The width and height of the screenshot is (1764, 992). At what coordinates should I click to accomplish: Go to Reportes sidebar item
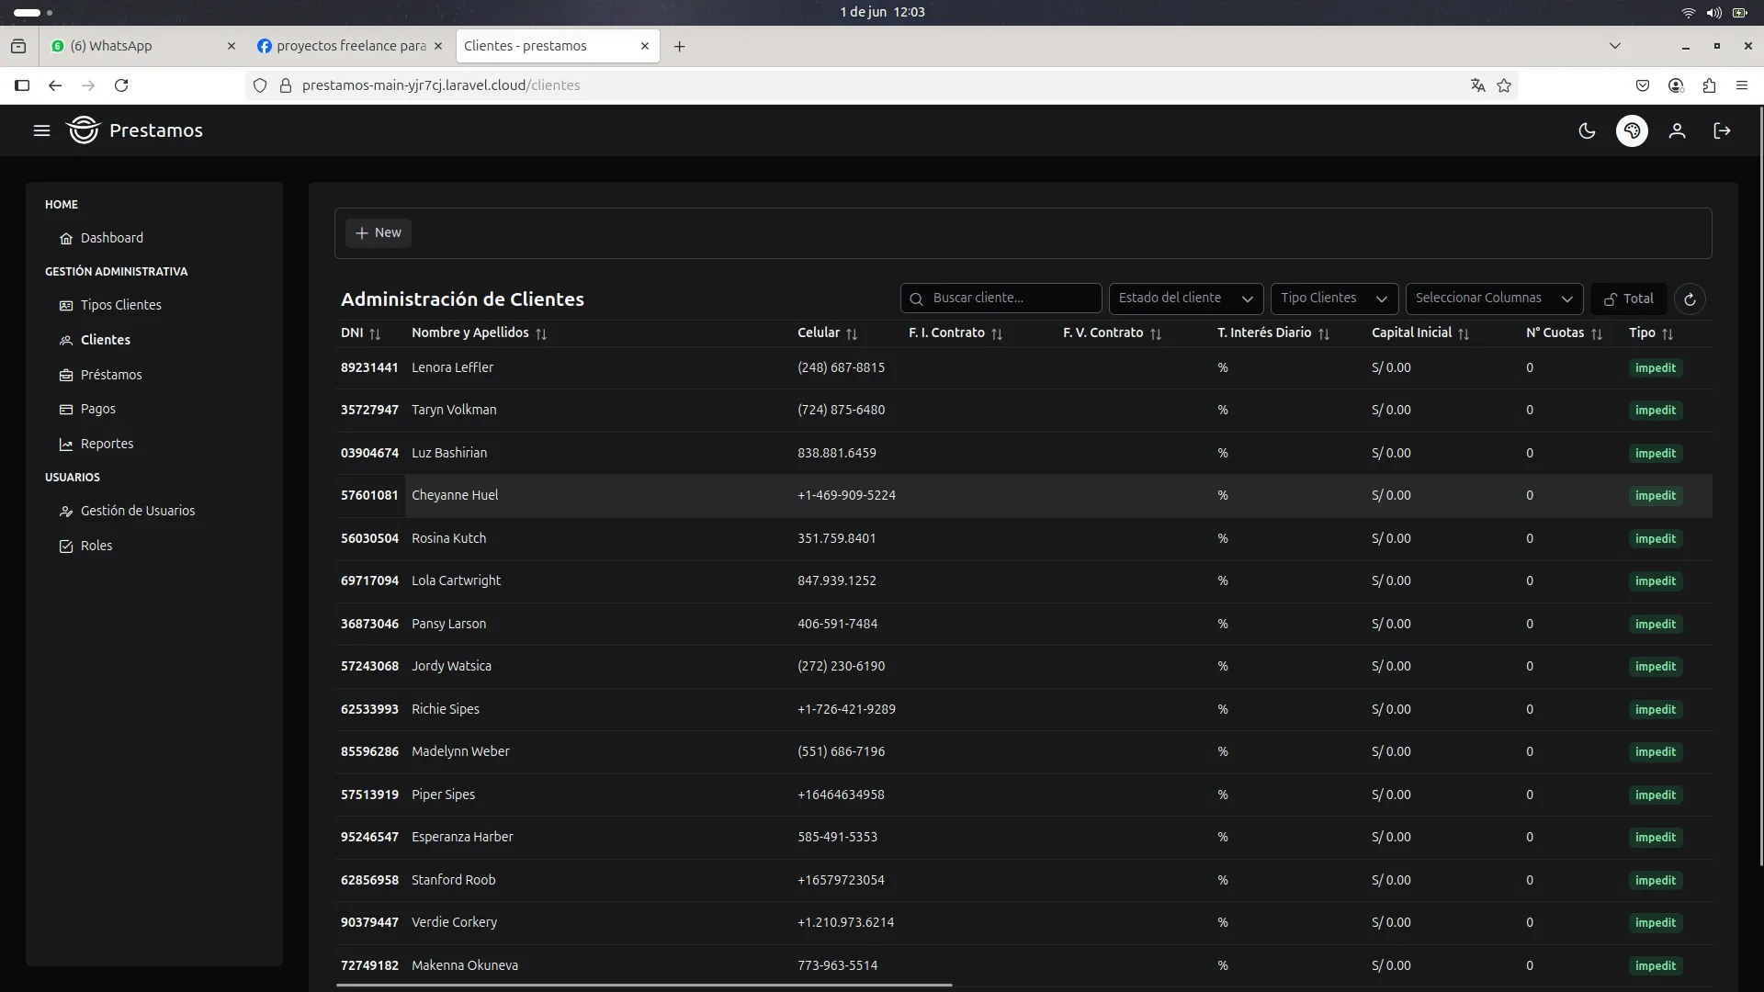[107, 444]
